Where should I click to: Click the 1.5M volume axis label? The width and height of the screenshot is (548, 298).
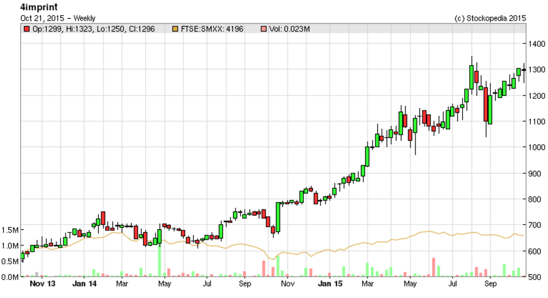(x=10, y=230)
